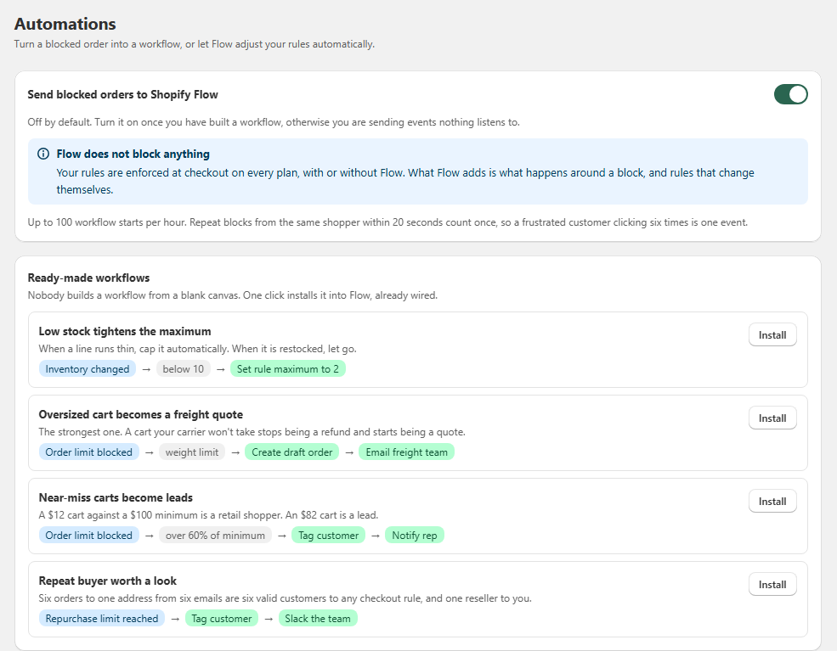837x651 pixels.
Task: Install the Oversized cart freight quote workflow
Action: click(x=772, y=418)
